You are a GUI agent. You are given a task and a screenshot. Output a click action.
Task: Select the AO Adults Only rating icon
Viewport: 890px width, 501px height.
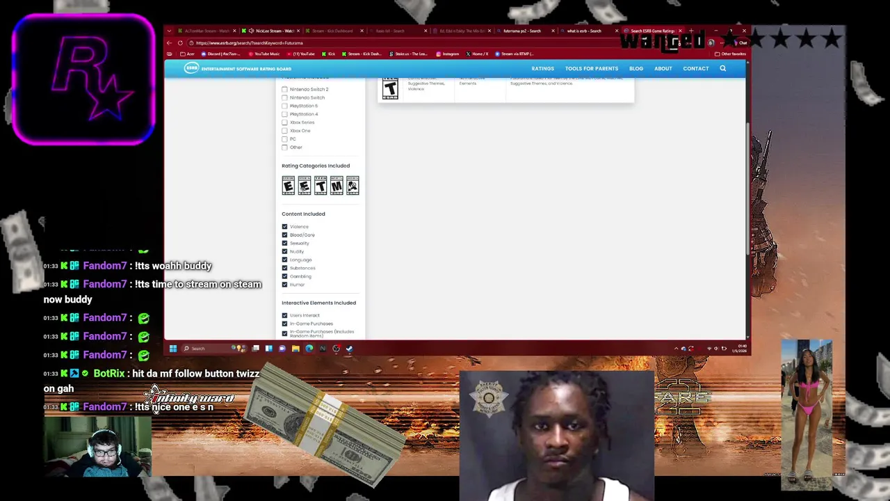[x=353, y=185]
